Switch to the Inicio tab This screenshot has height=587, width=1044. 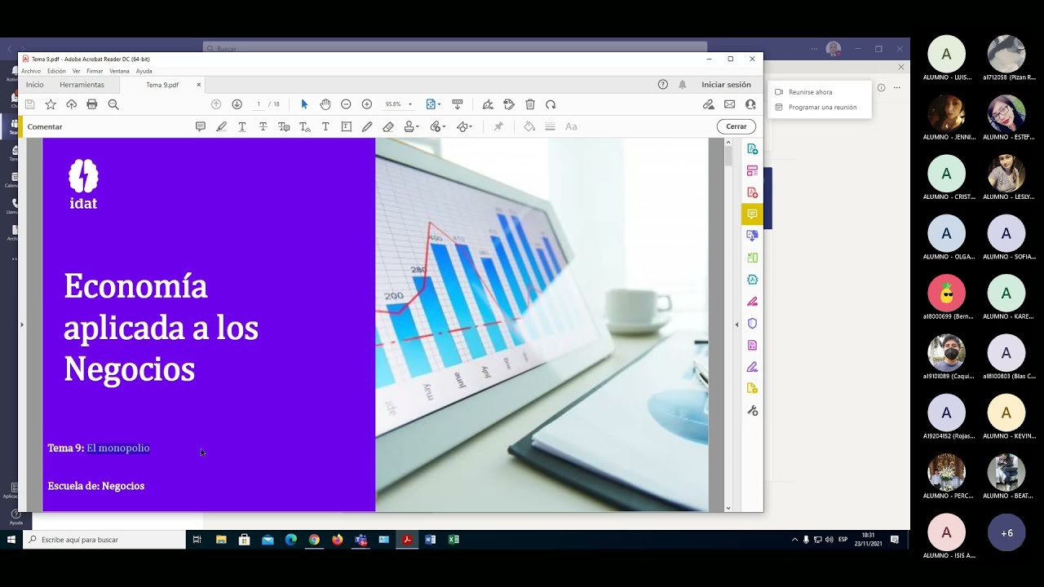(34, 85)
